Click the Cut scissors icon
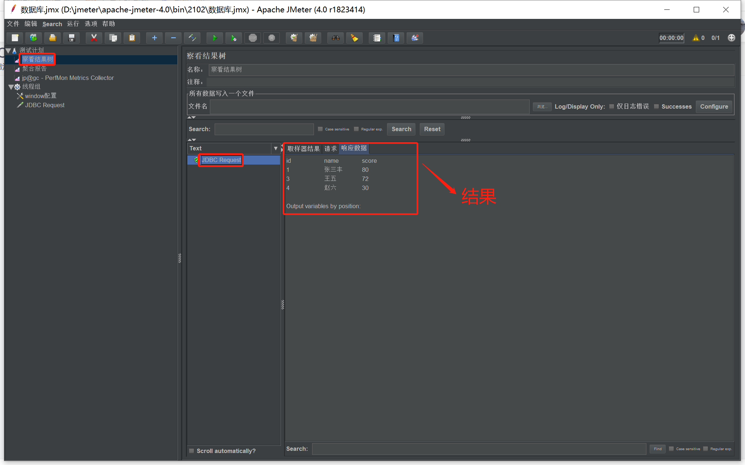The width and height of the screenshot is (745, 465). (x=94, y=38)
